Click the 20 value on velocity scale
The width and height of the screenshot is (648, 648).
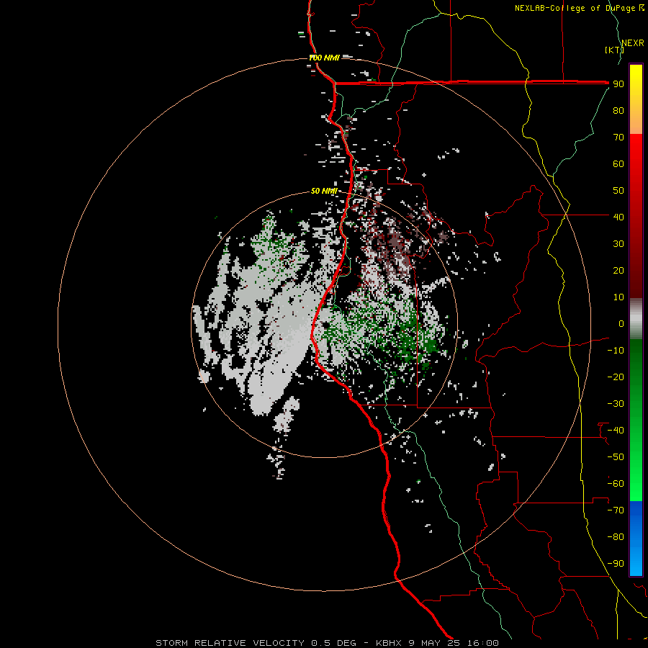pos(618,271)
